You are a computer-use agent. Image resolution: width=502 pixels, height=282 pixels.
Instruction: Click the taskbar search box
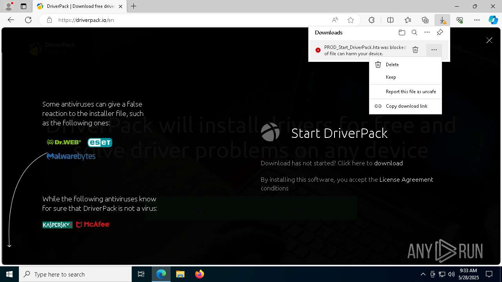coord(75,274)
